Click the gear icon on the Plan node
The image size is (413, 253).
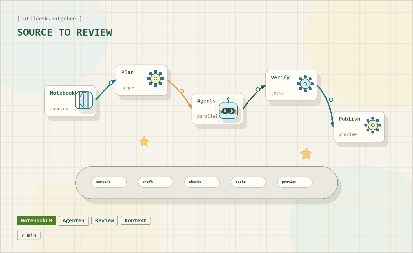156,79
